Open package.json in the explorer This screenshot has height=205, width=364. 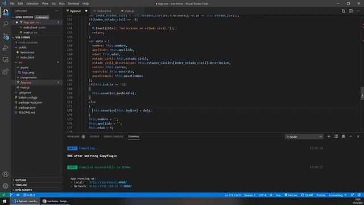tap(27, 108)
